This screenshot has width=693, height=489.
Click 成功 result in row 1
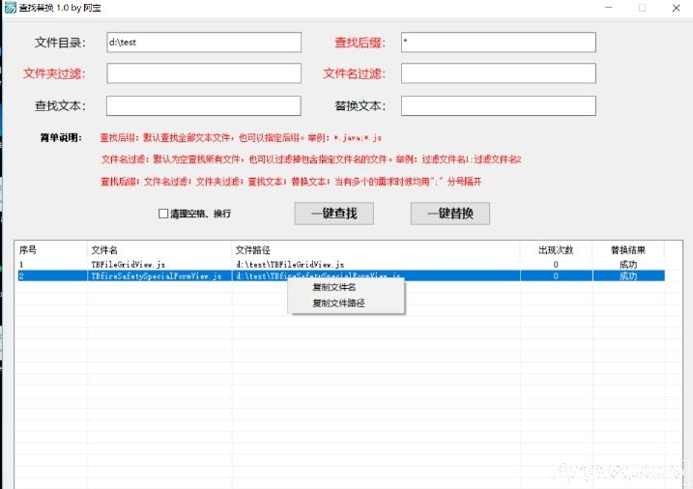[628, 265]
